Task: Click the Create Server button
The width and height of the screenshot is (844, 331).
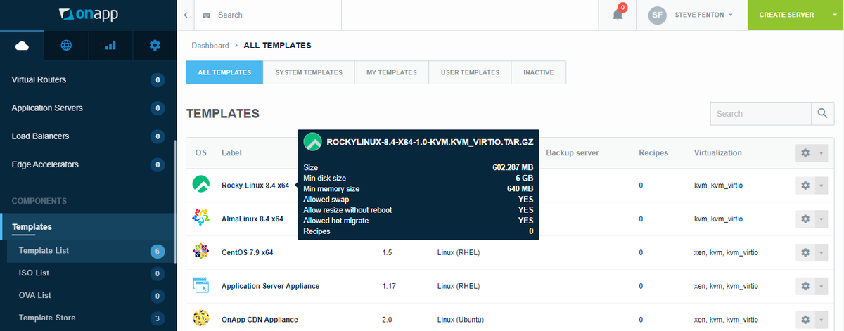Action: (786, 15)
